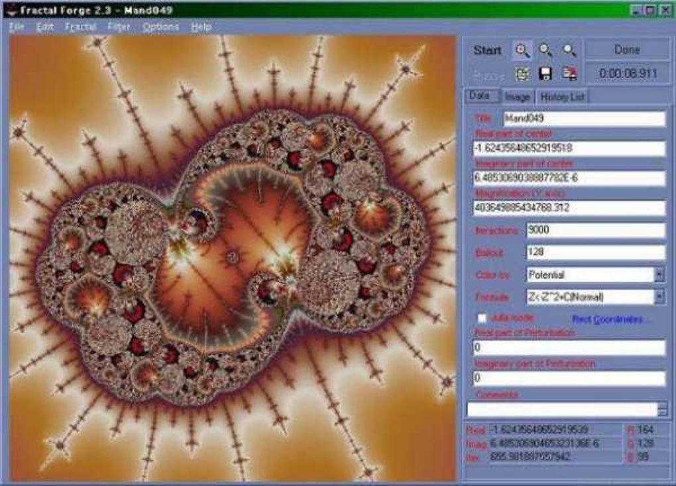Click the R value 164

(646, 430)
